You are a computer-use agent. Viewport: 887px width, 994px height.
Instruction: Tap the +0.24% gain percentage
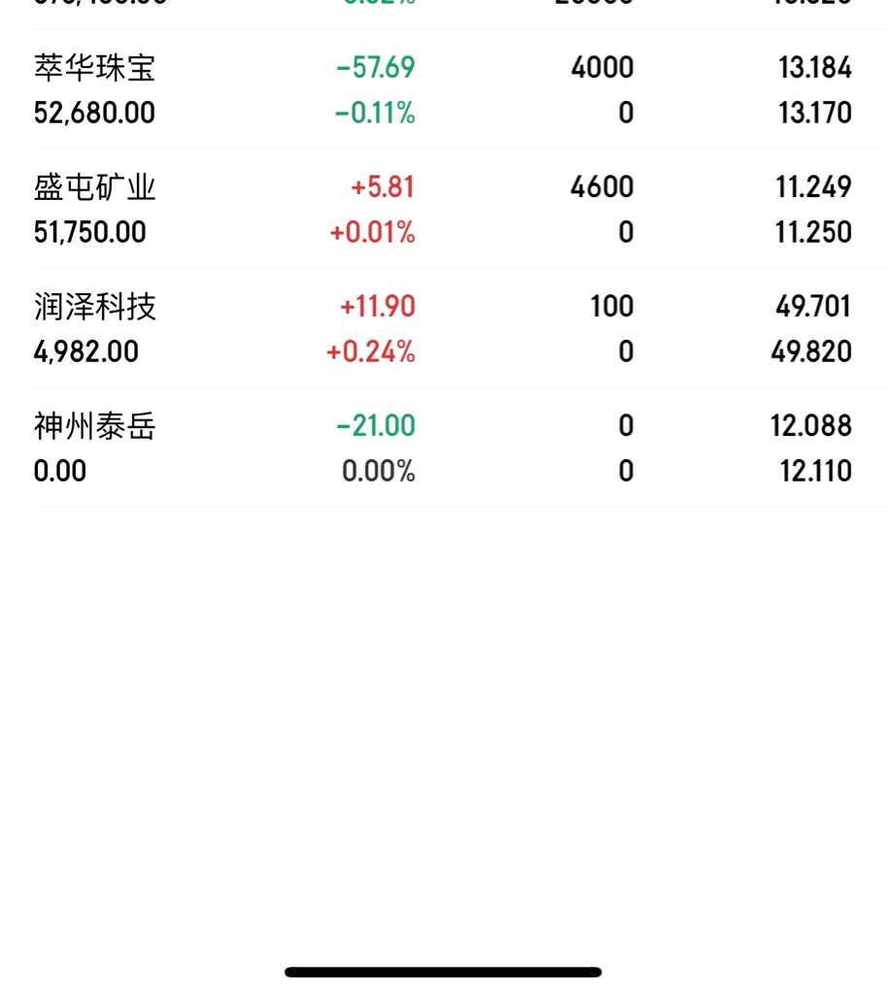pos(370,352)
